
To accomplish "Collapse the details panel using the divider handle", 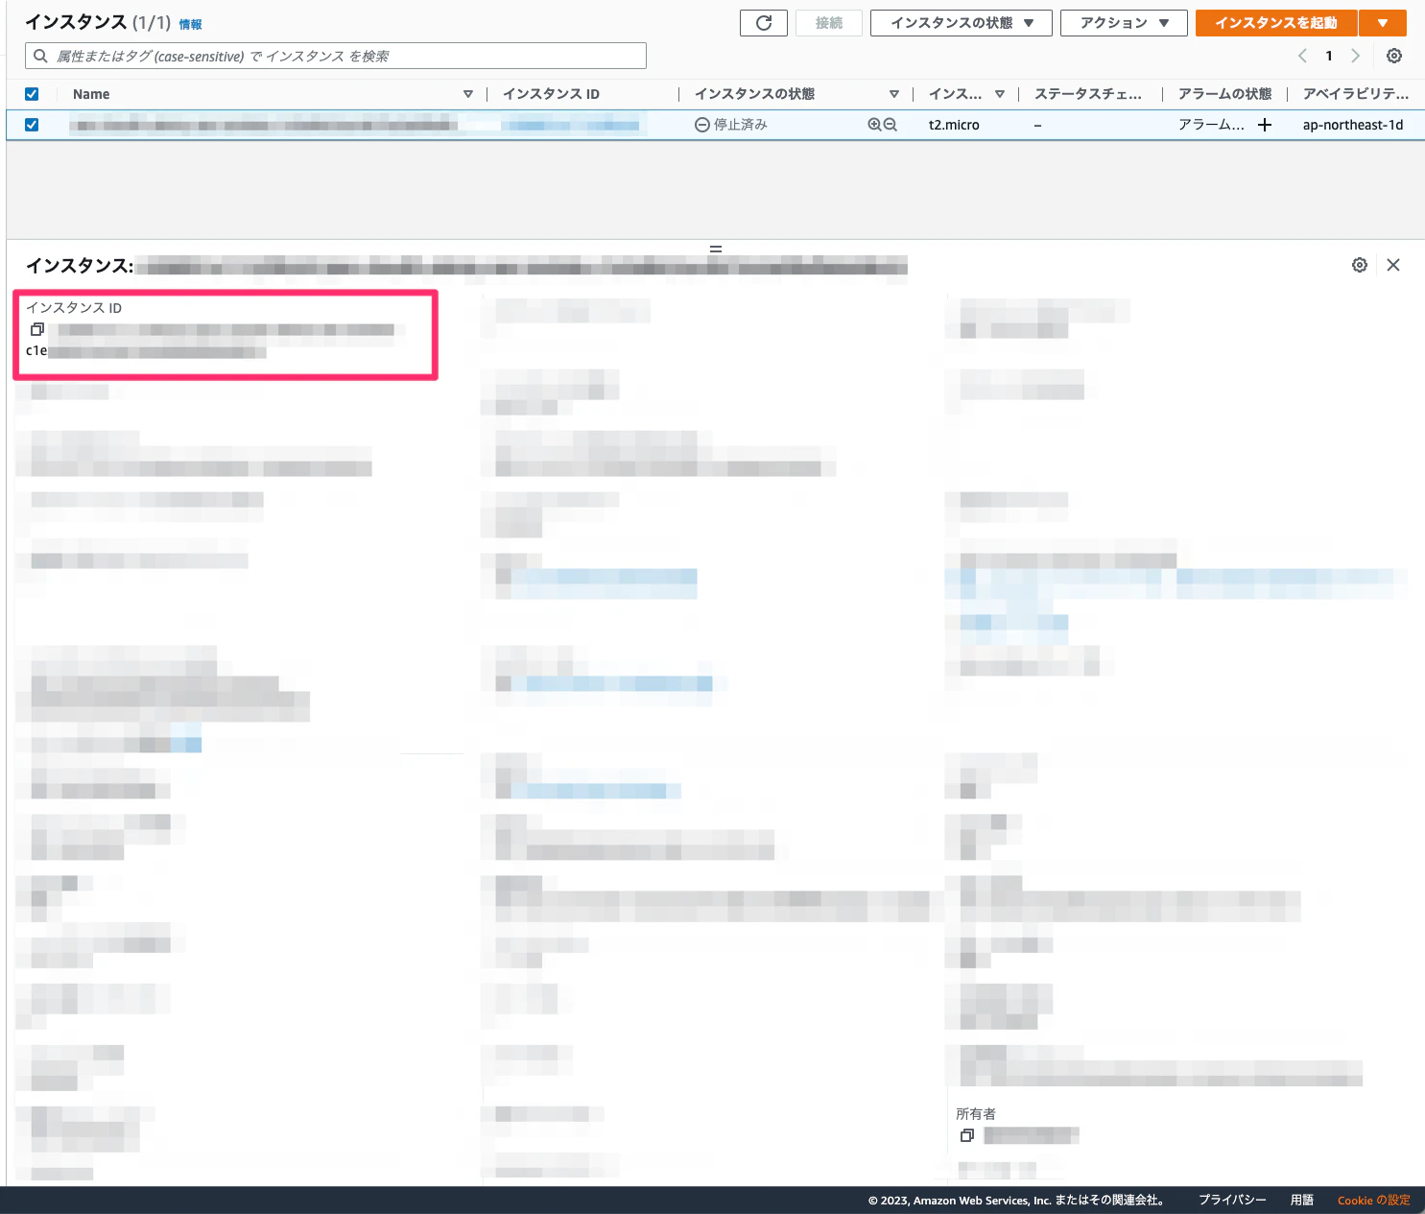I will 715,249.
